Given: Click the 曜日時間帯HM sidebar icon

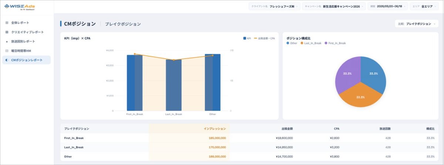Looking at the screenshot, I should pos(7,51).
